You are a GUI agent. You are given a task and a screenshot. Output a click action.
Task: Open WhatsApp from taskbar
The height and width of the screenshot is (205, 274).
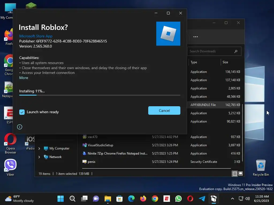click(178, 199)
